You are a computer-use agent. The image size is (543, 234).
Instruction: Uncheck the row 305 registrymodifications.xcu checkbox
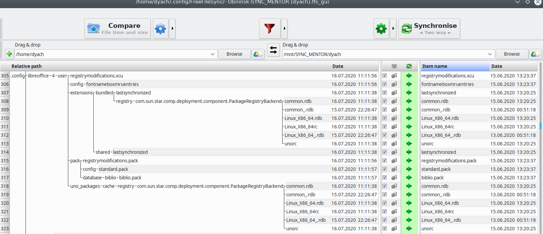pos(384,76)
